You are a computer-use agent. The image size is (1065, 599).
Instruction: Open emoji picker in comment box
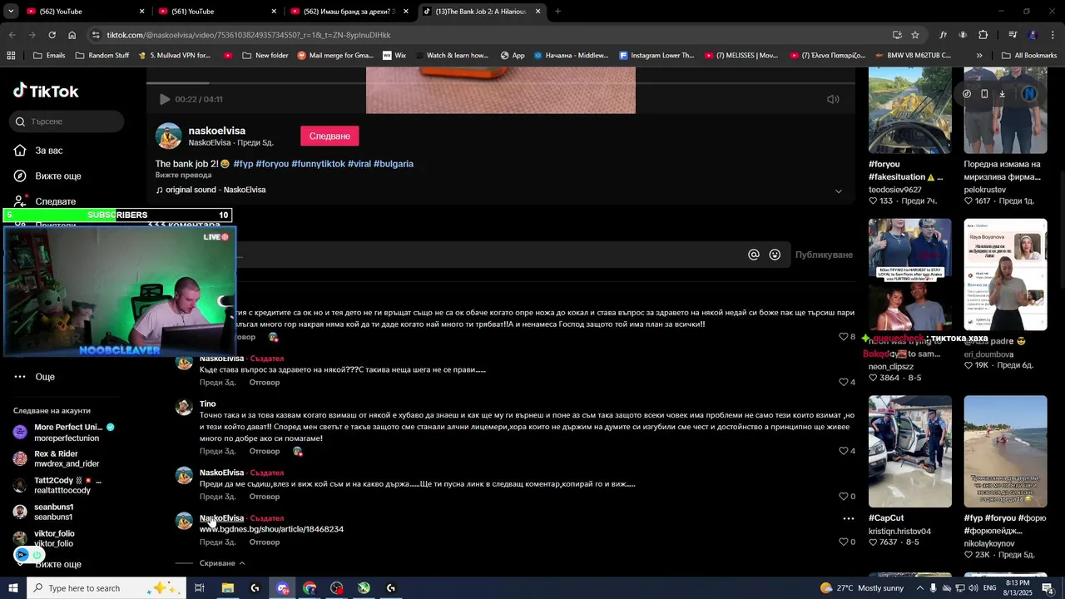point(775,255)
